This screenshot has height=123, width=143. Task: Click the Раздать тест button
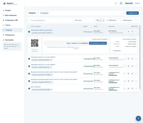[133, 13]
